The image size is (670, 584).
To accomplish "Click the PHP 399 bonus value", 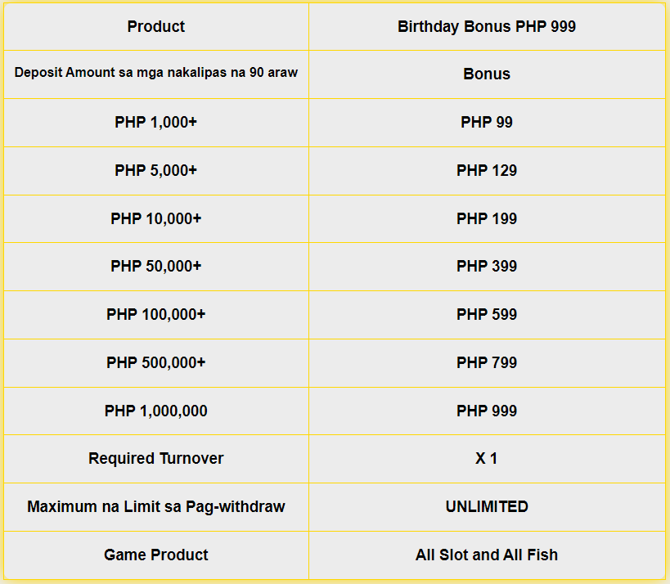I will 487,266.
